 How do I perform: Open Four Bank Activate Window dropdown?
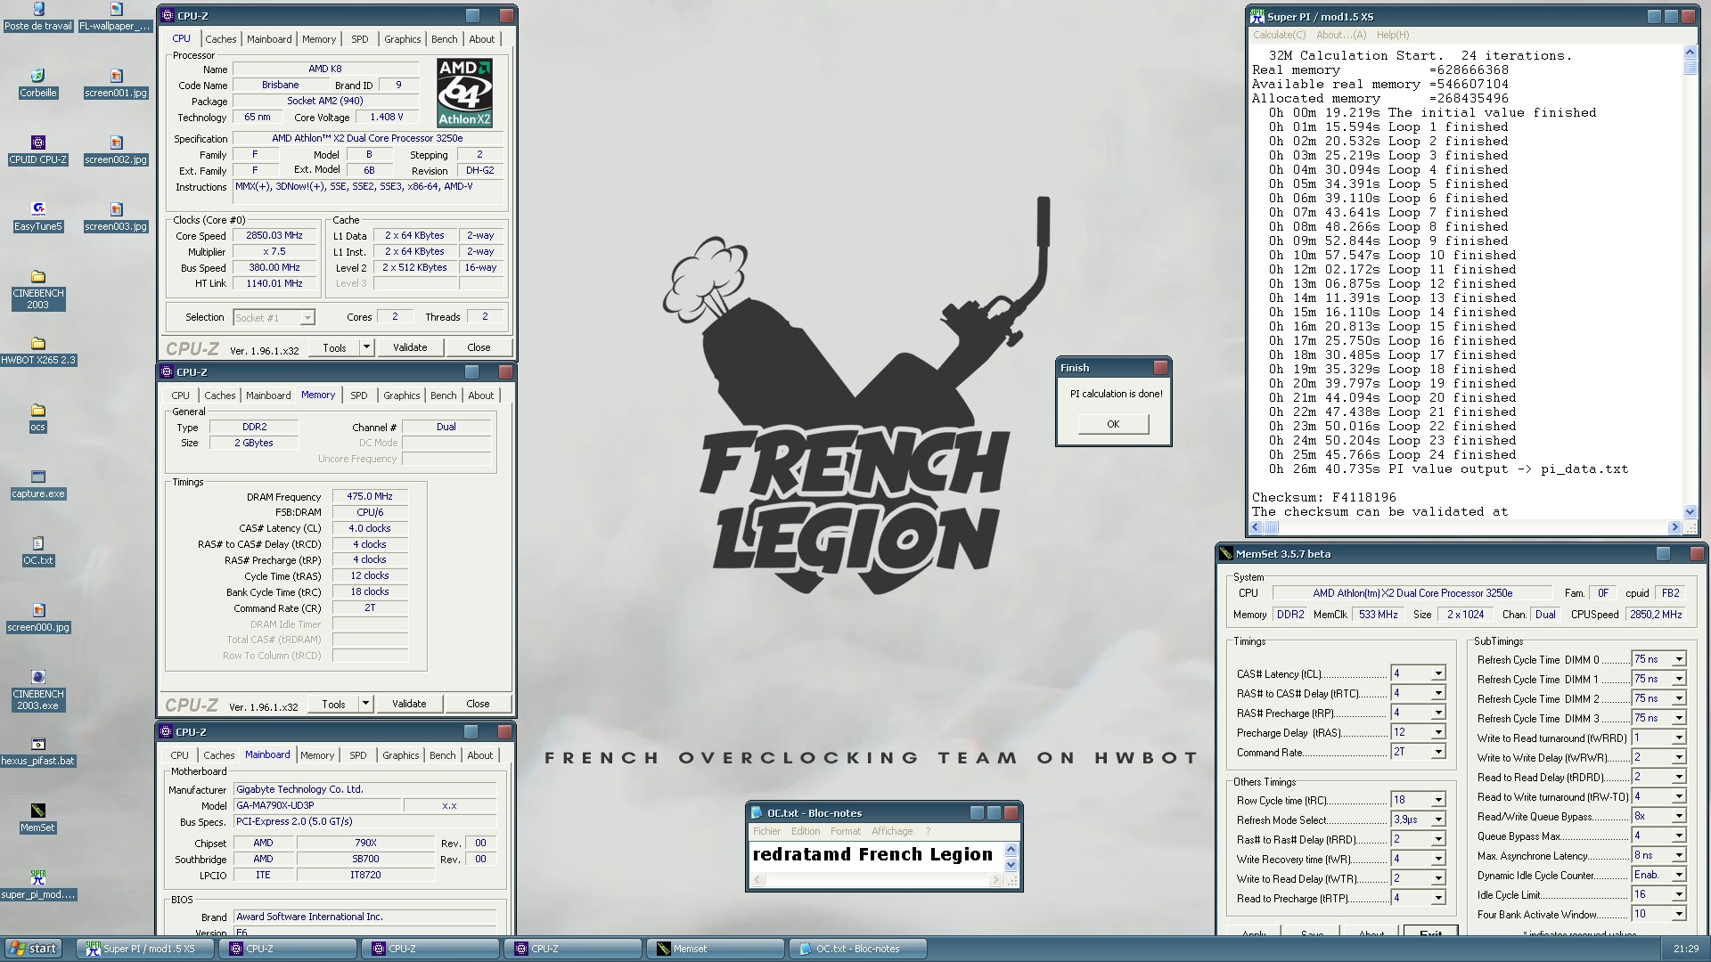1678,914
